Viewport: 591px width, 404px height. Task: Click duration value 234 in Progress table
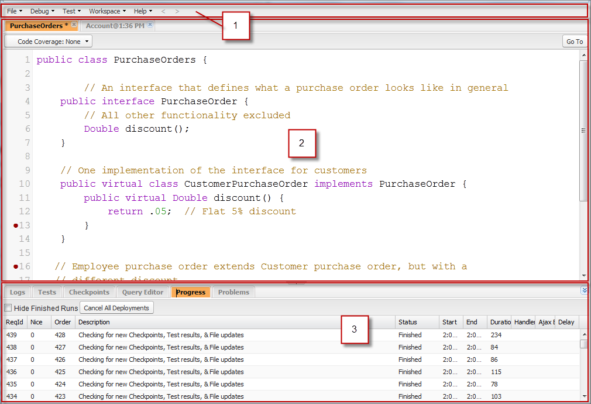pyautogui.click(x=496, y=335)
